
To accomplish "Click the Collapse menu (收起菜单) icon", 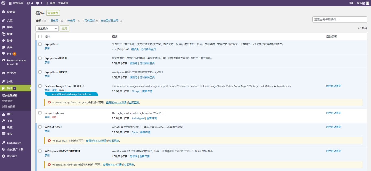I will 3,156.
